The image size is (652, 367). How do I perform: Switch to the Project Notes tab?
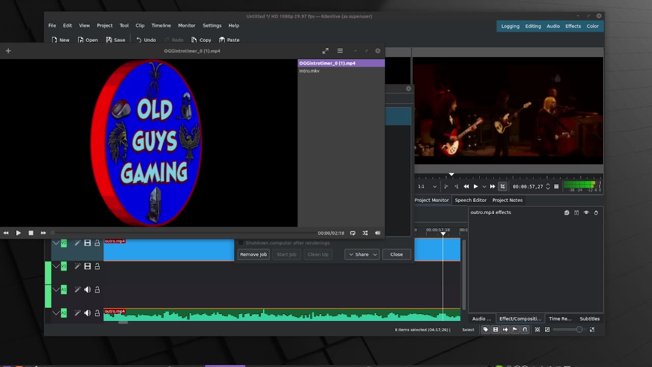coord(507,200)
